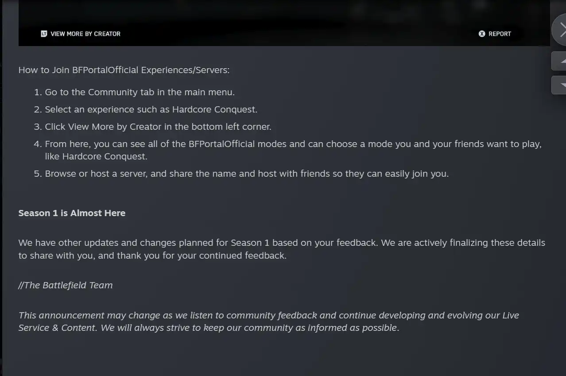Select step 4 about BFPortalOfficial modes

(x=292, y=144)
